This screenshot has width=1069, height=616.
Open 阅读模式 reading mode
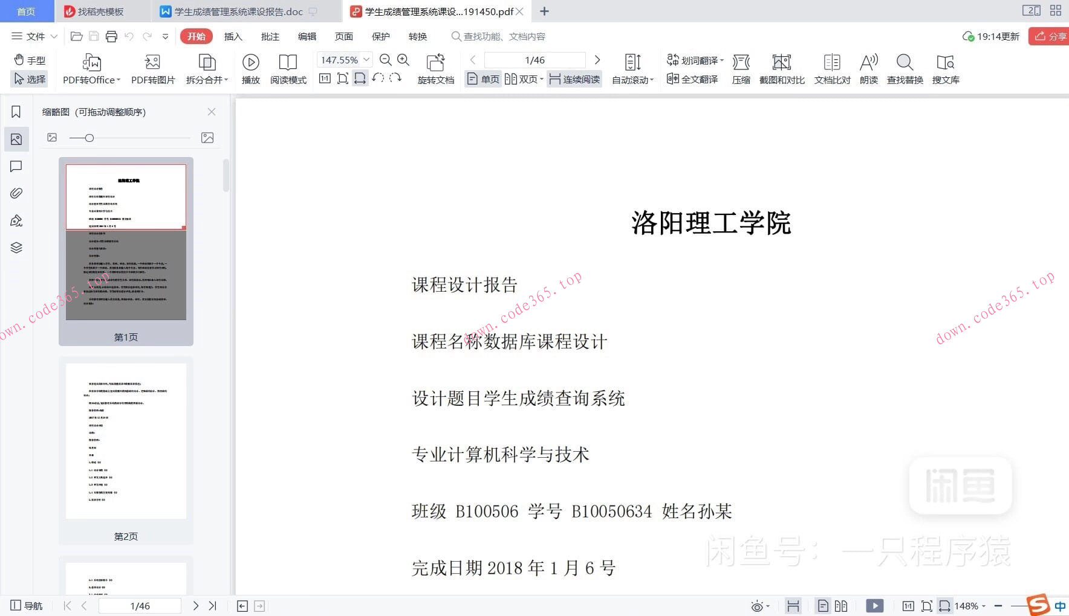tap(288, 68)
